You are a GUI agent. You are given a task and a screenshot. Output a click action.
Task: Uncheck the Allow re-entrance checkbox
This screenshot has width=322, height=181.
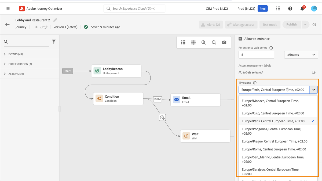pos(240,39)
